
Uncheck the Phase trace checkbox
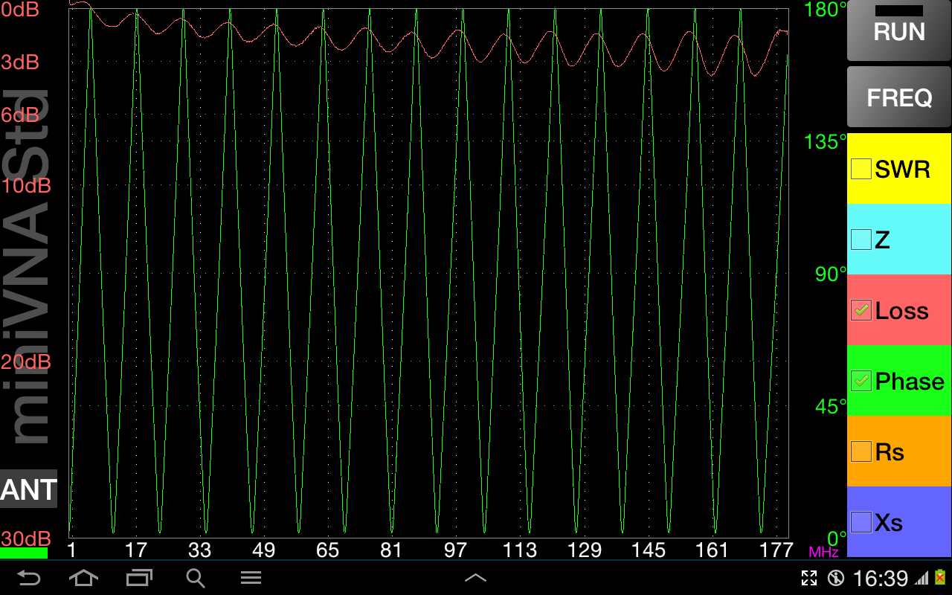[861, 381]
